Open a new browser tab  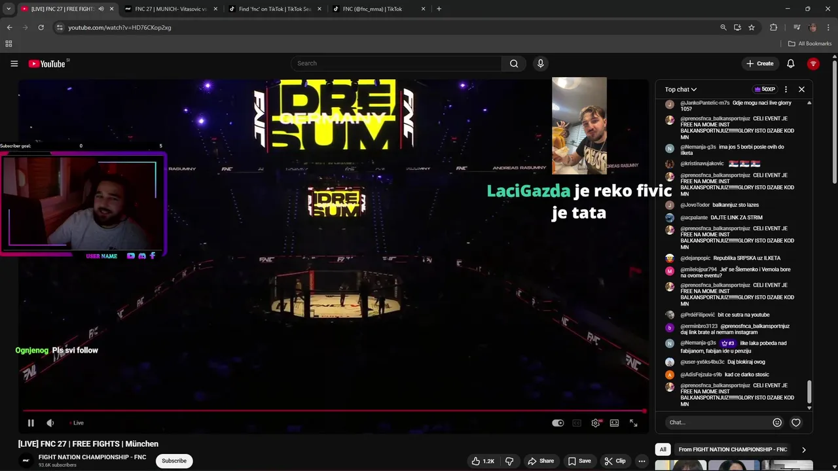click(439, 9)
